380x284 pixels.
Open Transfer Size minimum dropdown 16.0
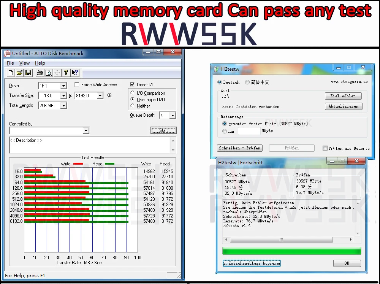pyautogui.click(x=63, y=96)
